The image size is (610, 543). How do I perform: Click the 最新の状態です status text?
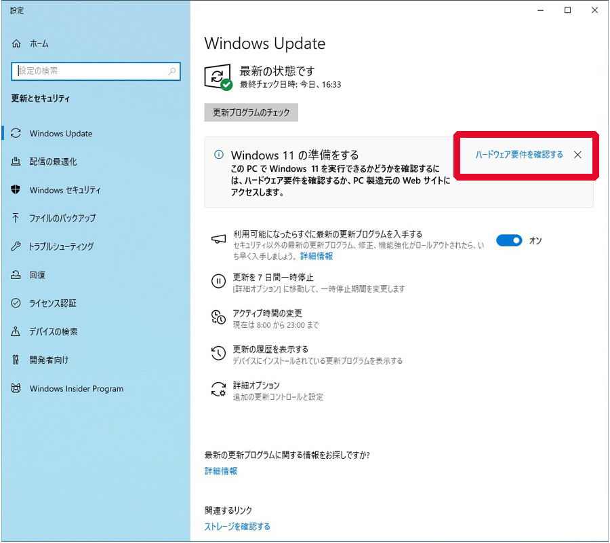point(277,71)
